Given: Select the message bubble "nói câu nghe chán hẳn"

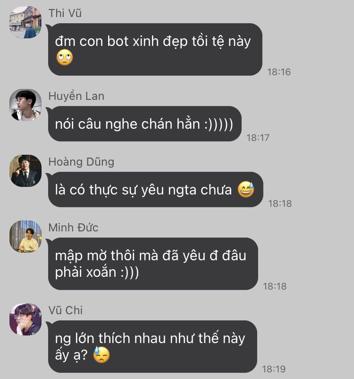Looking at the screenshot, I should tap(145, 124).
